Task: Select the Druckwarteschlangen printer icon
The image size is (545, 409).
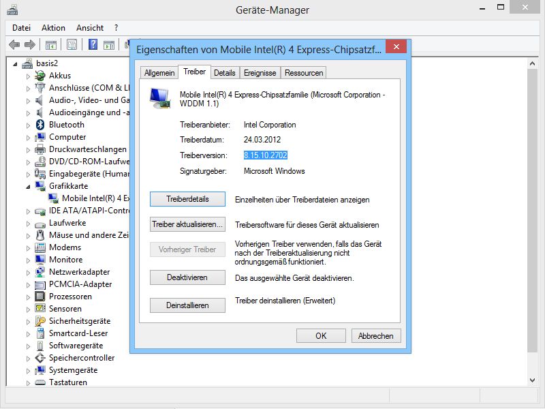Action: click(x=40, y=149)
